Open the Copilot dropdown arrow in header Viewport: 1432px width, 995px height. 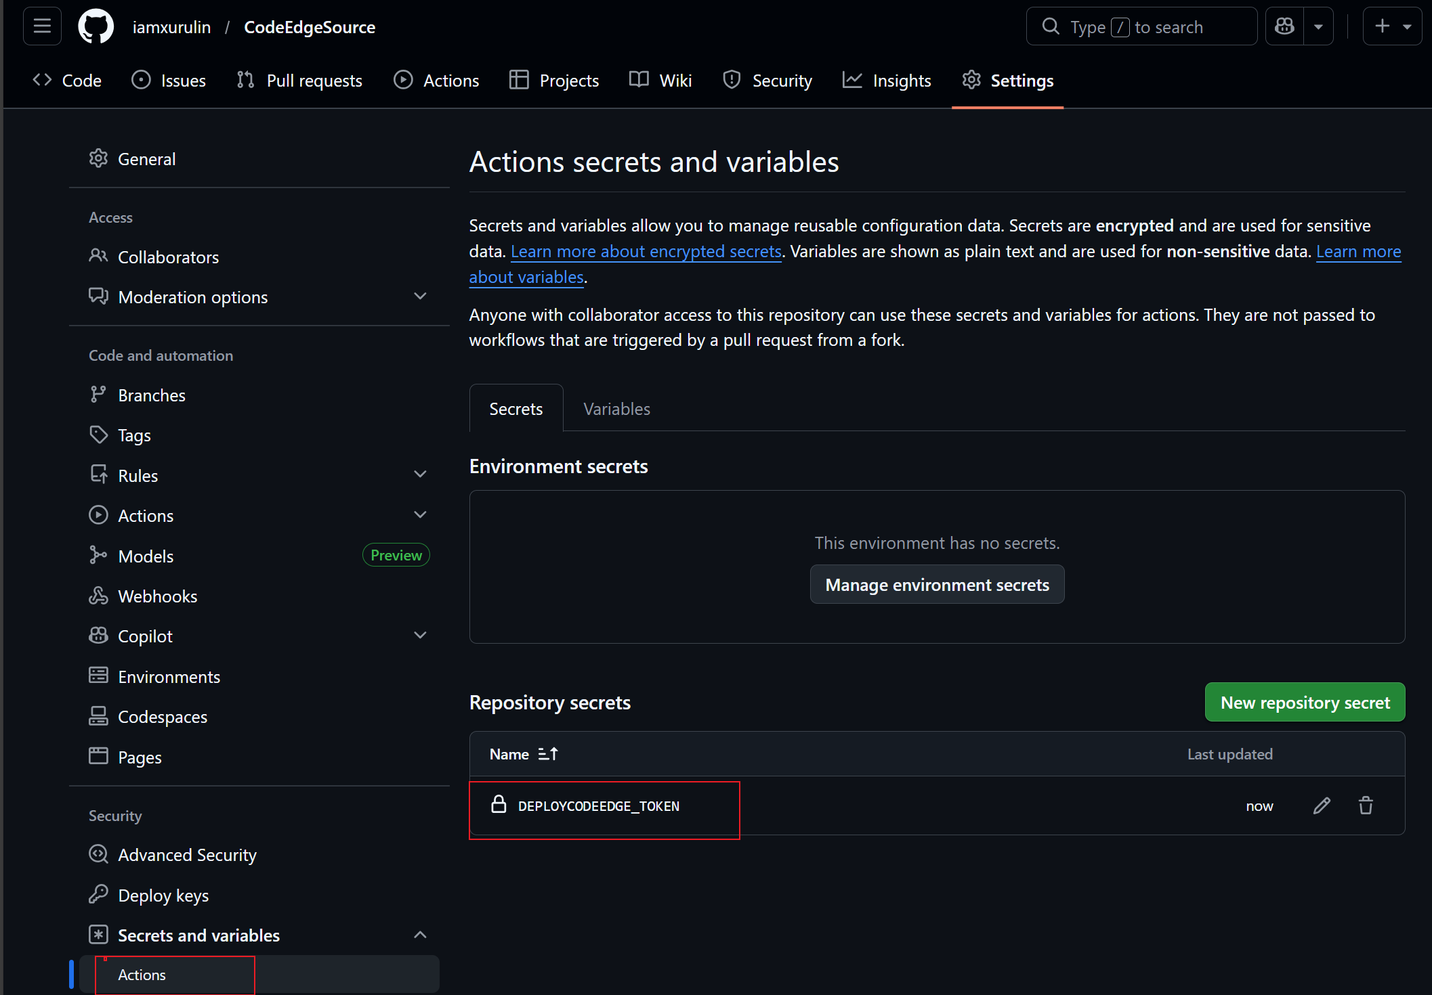click(1318, 26)
